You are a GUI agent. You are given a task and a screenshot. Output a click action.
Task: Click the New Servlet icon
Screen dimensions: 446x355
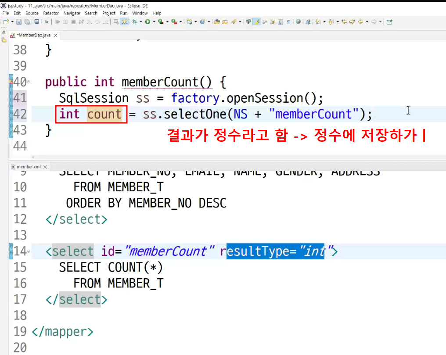[202, 22]
